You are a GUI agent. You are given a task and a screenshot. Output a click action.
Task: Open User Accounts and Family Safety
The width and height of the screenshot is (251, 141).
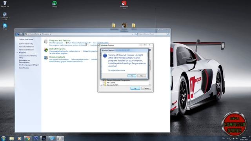pos(28,56)
